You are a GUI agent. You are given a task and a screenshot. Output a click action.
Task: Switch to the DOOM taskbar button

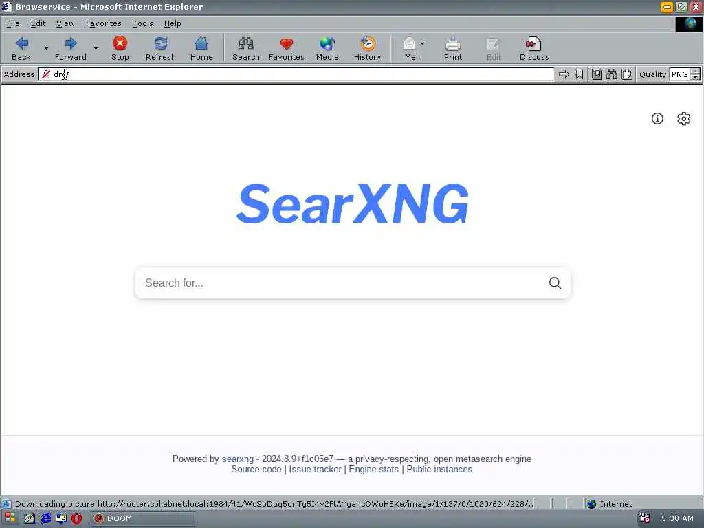143,518
